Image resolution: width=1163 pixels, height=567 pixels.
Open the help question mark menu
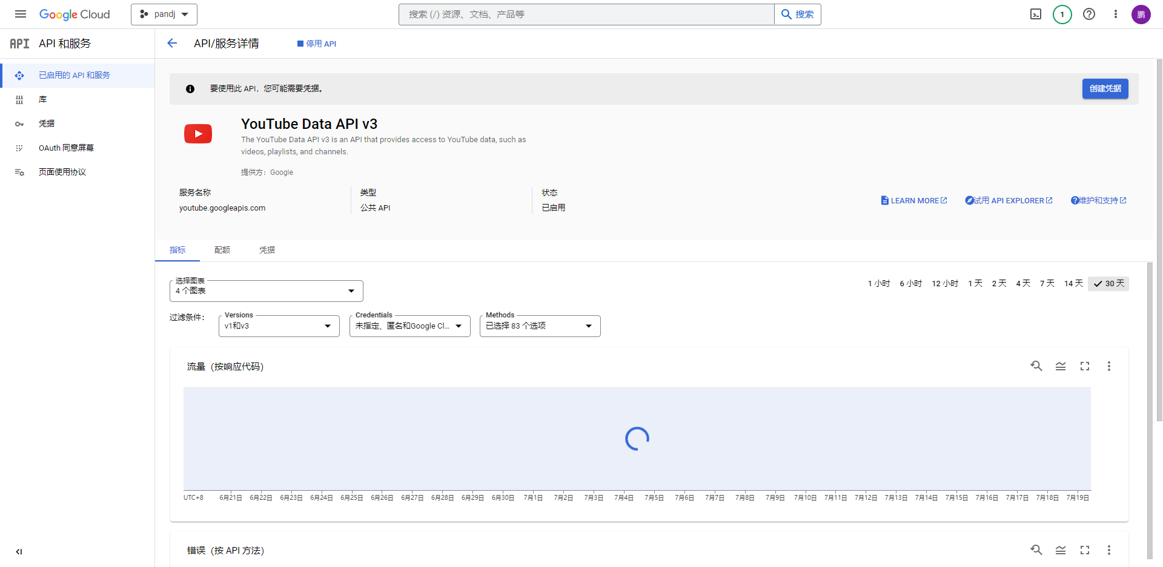(x=1088, y=14)
